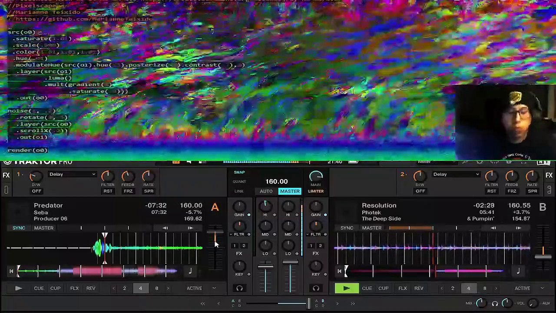
Task: Toggle SNAP mode
Action: [239, 173]
